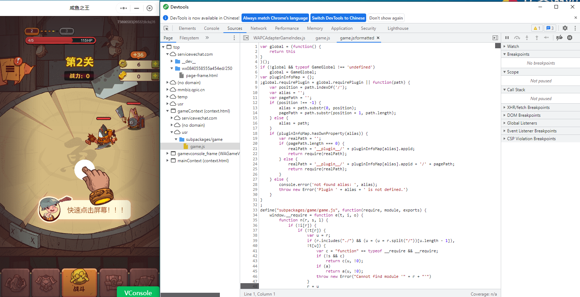Switch to WAPCAdapterGameIndex.js file tab
Viewport: 580px width, 297px height.
(x=279, y=38)
